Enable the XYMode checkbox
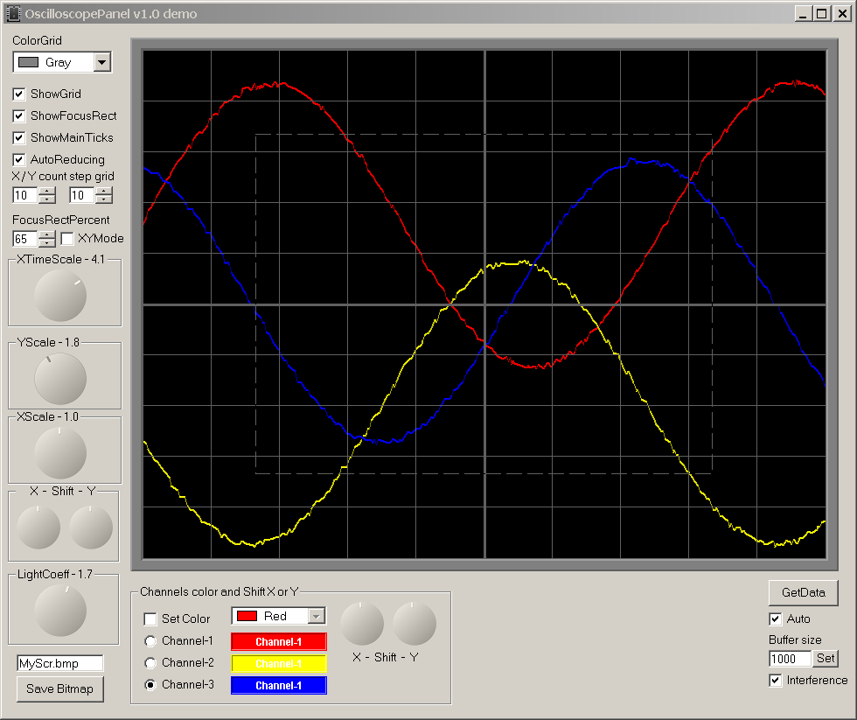857x720 pixels. pyautogui.click(x=67, y=238)
